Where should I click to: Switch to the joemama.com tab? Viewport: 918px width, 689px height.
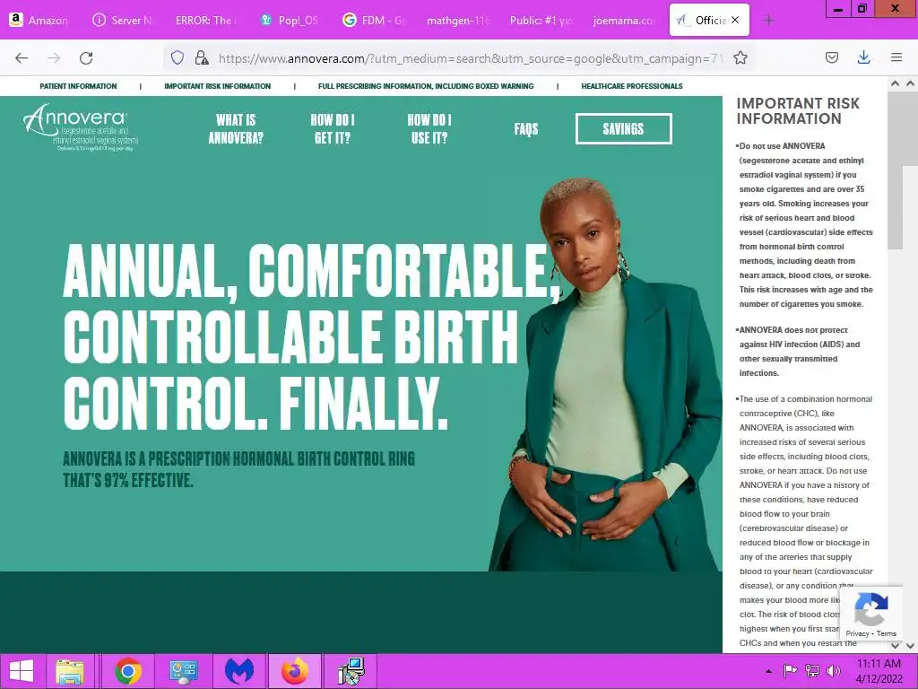point(624,20)
